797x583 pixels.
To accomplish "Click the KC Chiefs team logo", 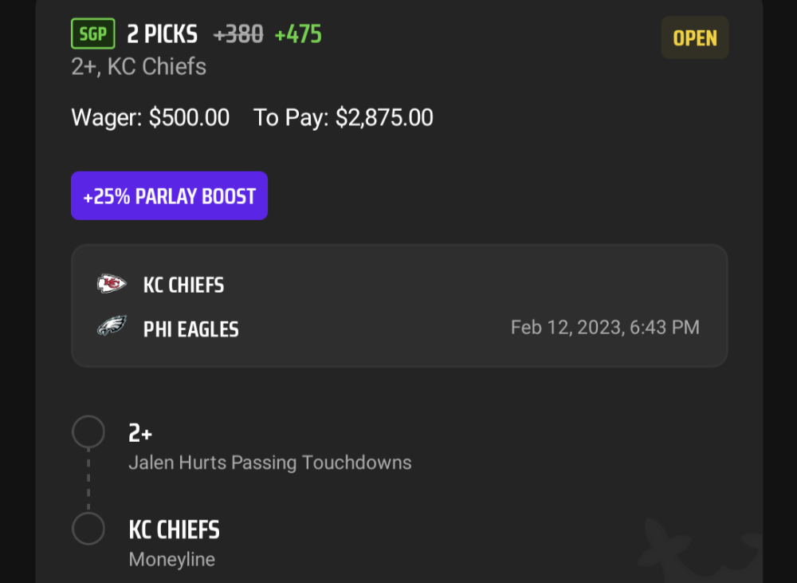I will 112,284.
